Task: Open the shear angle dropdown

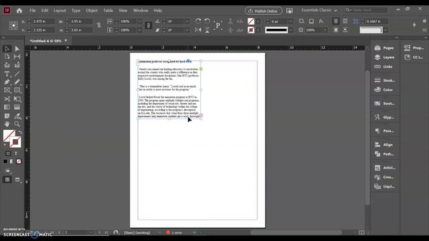Action: click(x=187, y=29)
